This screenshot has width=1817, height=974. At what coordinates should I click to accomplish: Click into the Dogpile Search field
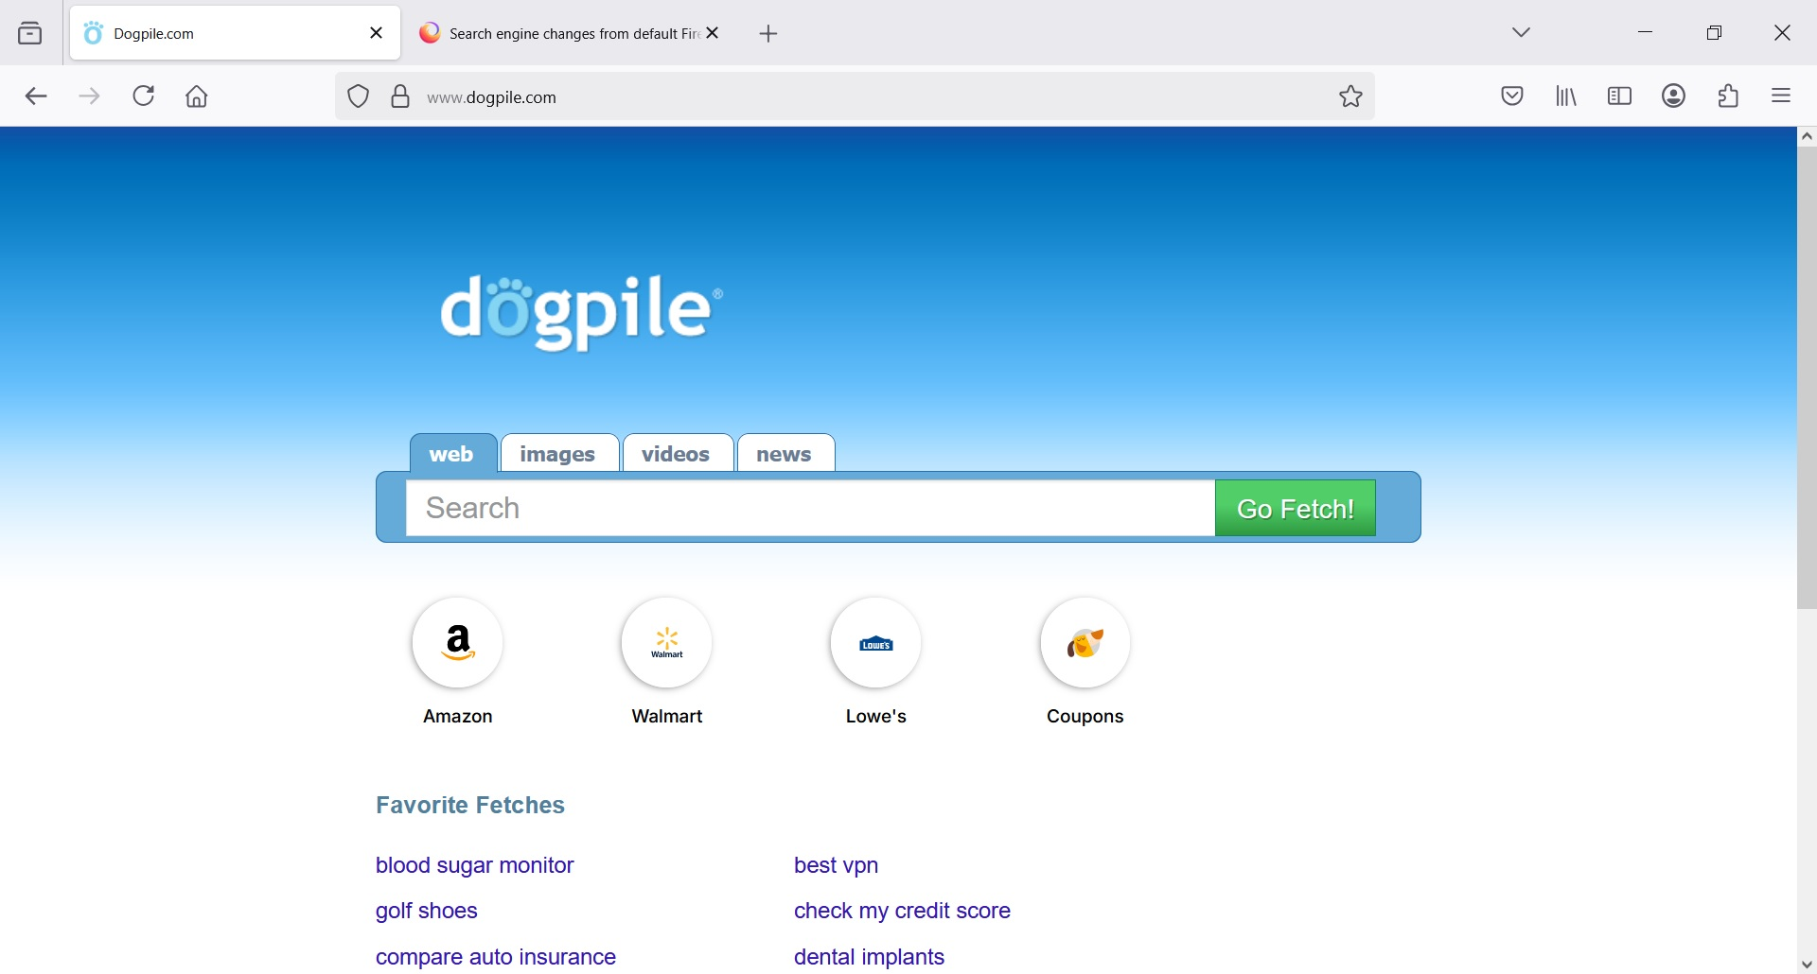[810, 509]
